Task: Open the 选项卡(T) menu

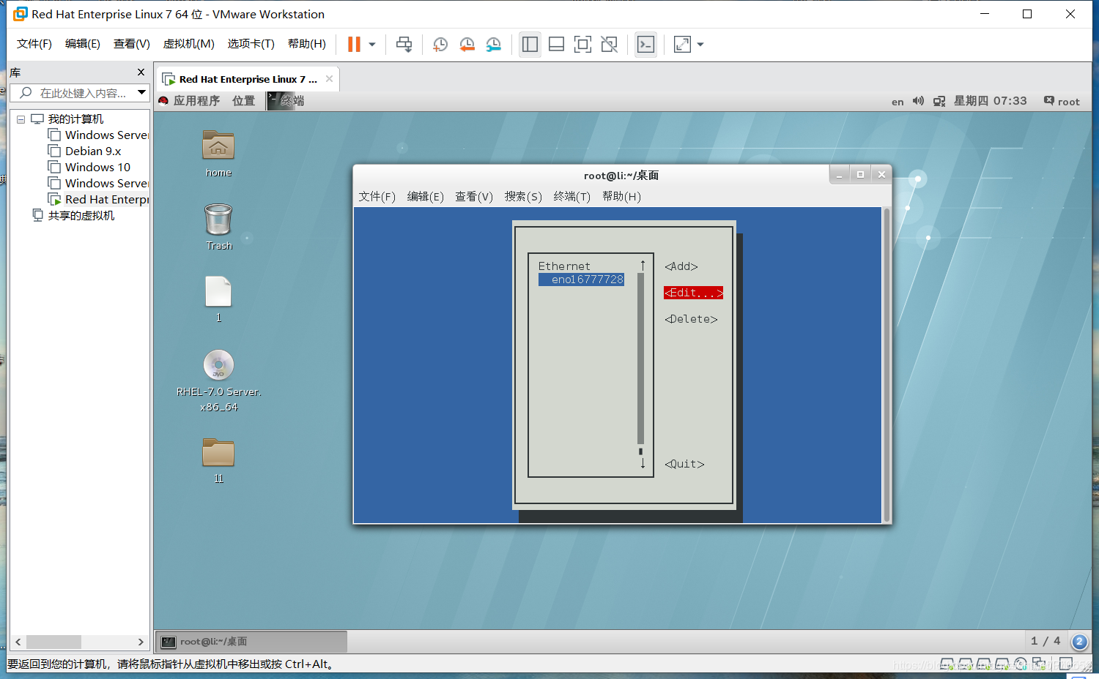Action: click(251, 44)
